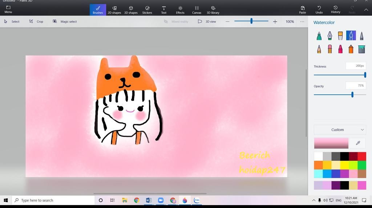Viewport: 372px width, 208px height.
Task: Switch to the Stickers tab
Action: [x=147, y=10]
